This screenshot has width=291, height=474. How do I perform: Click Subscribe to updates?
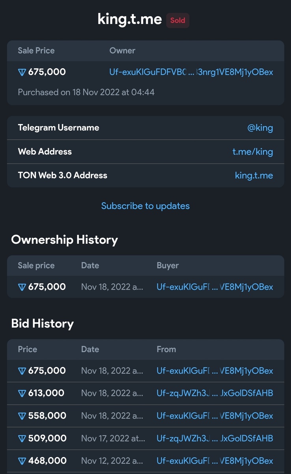point(145,206)
